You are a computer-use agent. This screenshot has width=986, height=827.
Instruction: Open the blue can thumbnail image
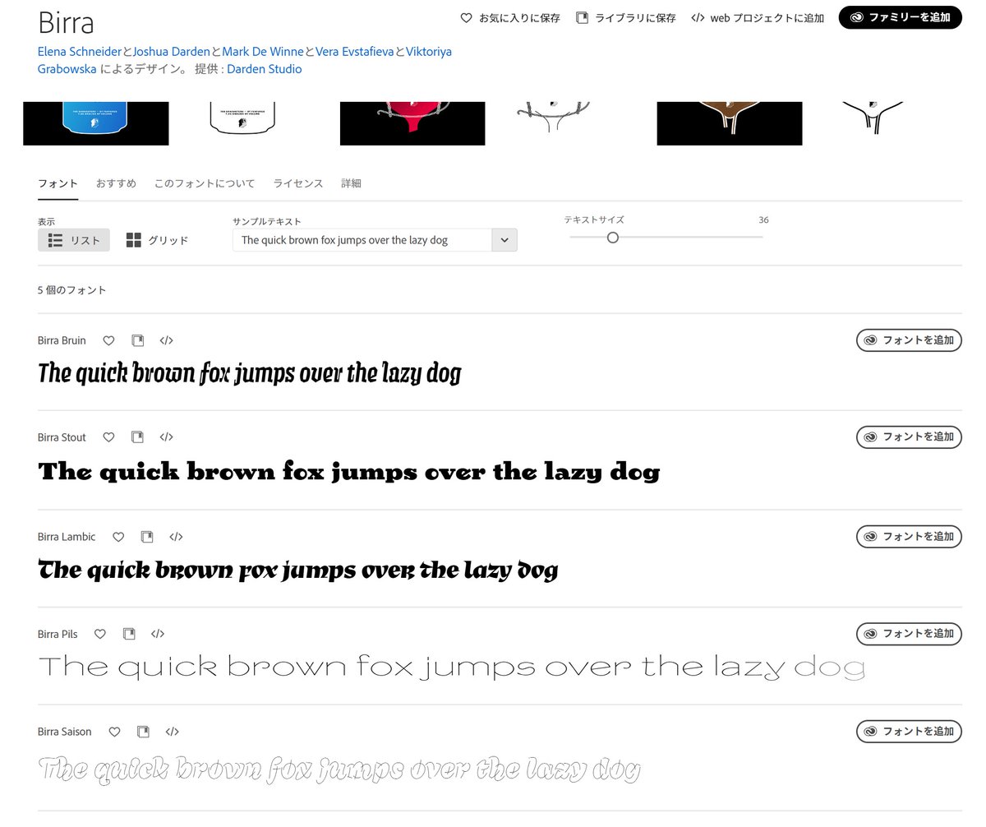tap(96, 123)
